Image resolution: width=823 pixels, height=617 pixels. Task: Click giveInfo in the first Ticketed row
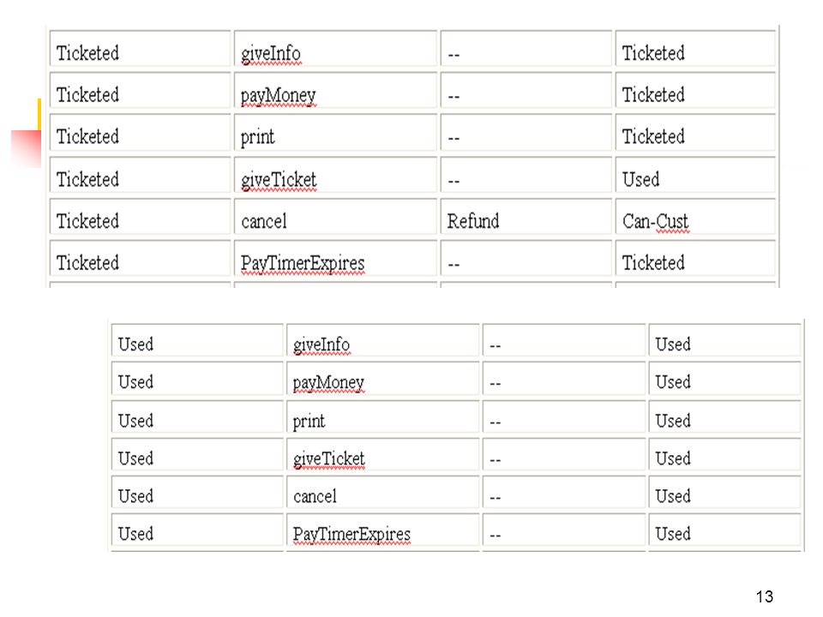click(271, 53)
